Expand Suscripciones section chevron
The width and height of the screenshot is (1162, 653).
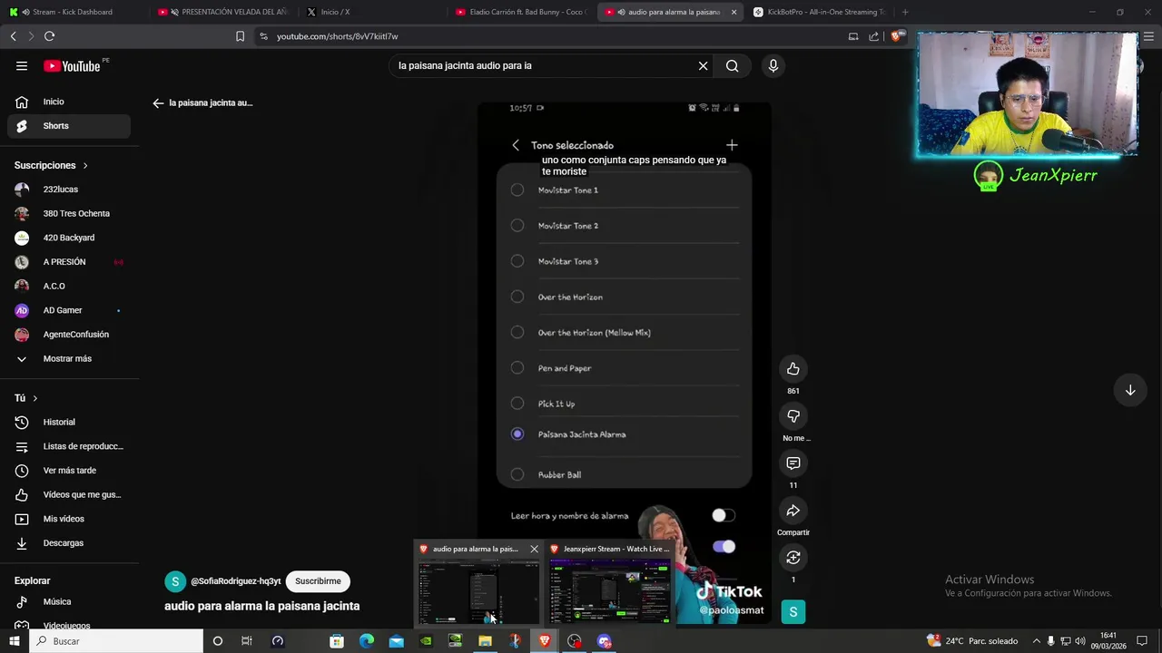pyautogui.click(x=85, y=166)
